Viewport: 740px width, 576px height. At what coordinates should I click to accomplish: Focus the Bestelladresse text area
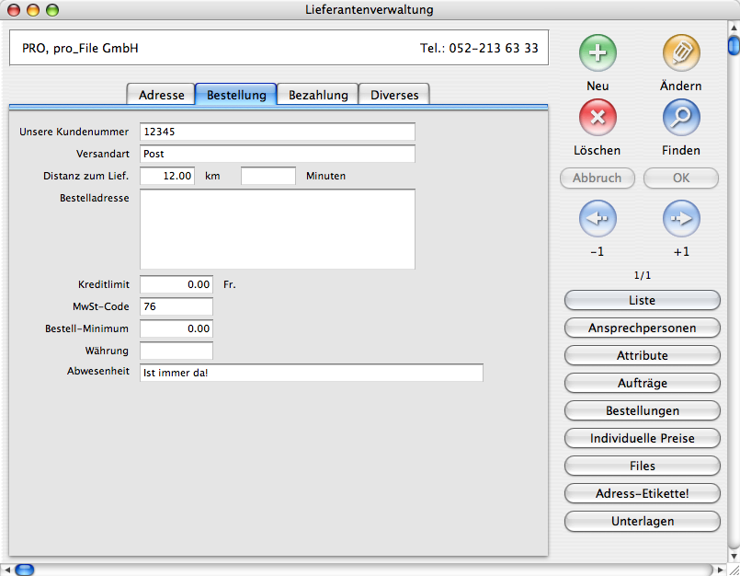277,229
